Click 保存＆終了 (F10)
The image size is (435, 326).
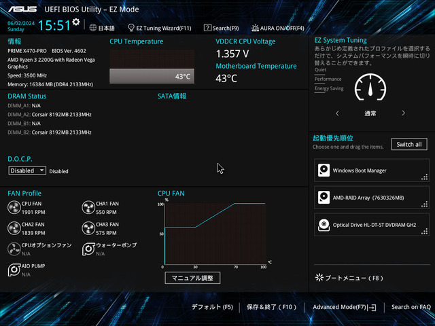point(272,307)
